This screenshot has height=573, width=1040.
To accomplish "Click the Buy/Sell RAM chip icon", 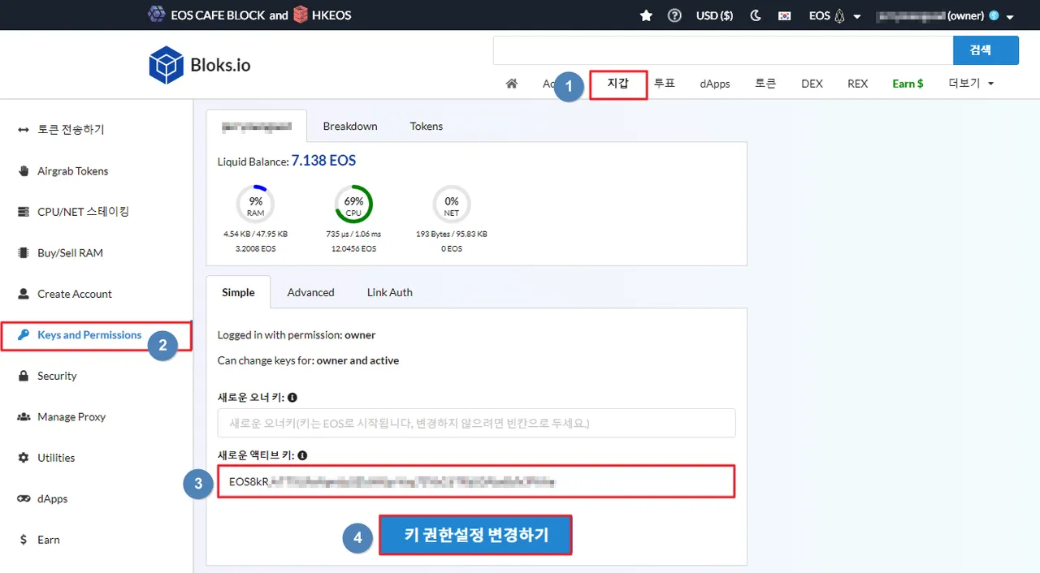I will point(24,253).
